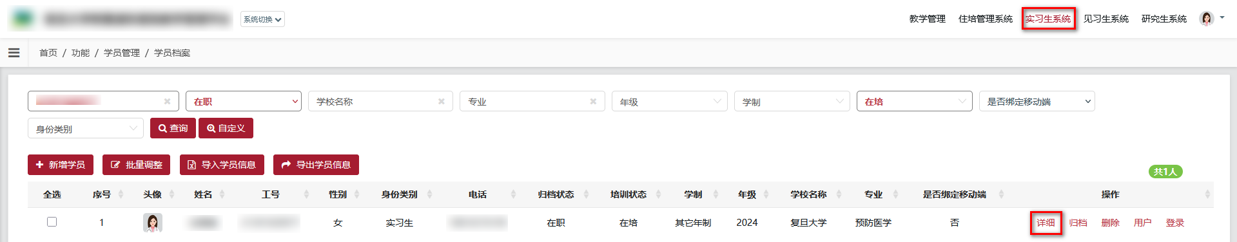
Task: Click the 自定义 button
Action: 226,128
